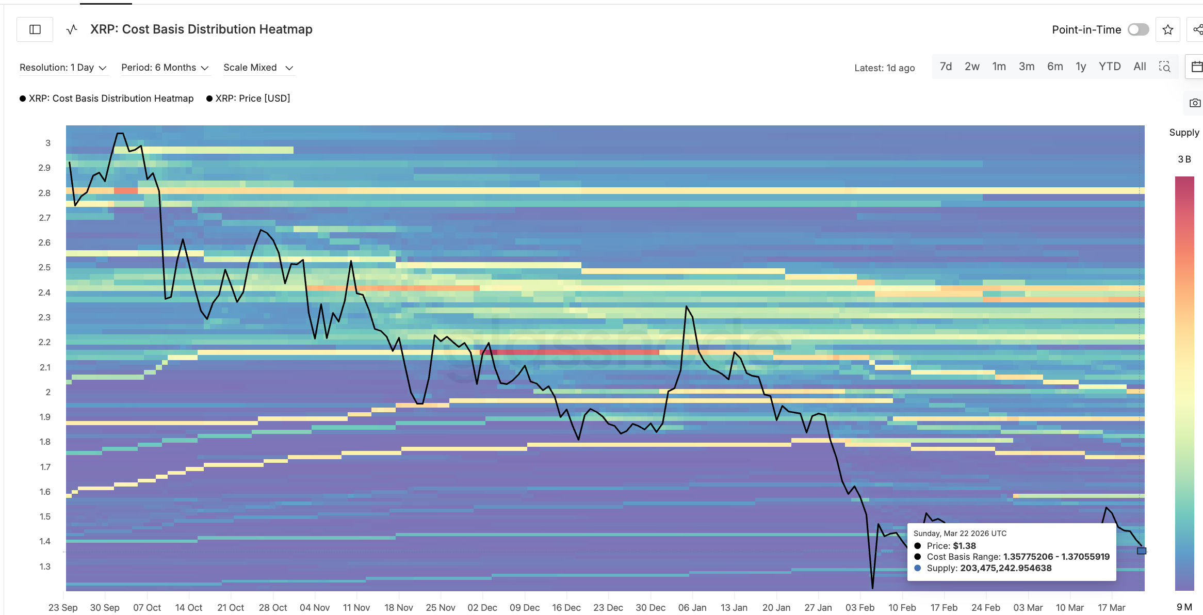Click the All time range button
The width and height of the screenshot is (1203, 615).
(1139, 67)
